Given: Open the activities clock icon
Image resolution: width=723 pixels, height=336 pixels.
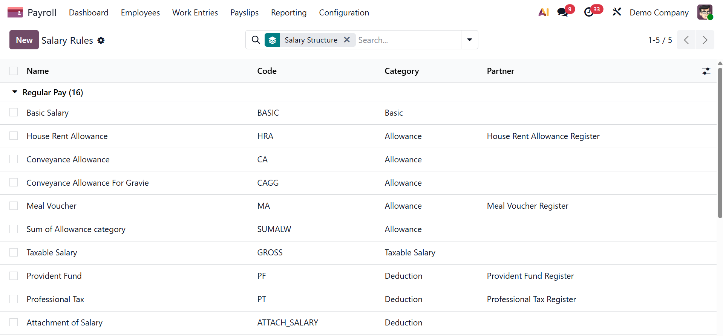Looking at the screenshot, I should (x=589, y=12).
